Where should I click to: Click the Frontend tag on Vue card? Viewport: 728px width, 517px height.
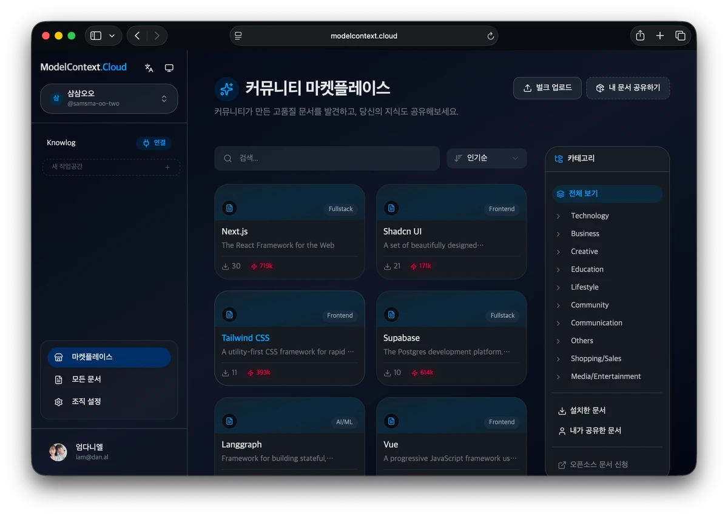click(x=502, y=422)
